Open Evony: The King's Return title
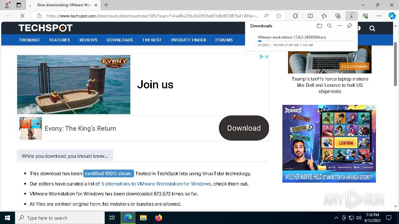The width and height of the screenshot is (399, 224). 80,128
